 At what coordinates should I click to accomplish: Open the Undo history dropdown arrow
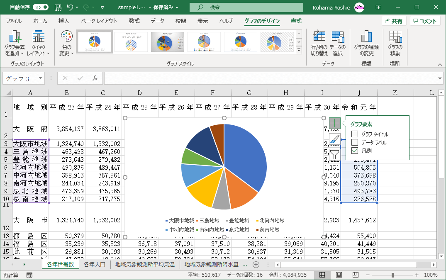coord(77,7)
